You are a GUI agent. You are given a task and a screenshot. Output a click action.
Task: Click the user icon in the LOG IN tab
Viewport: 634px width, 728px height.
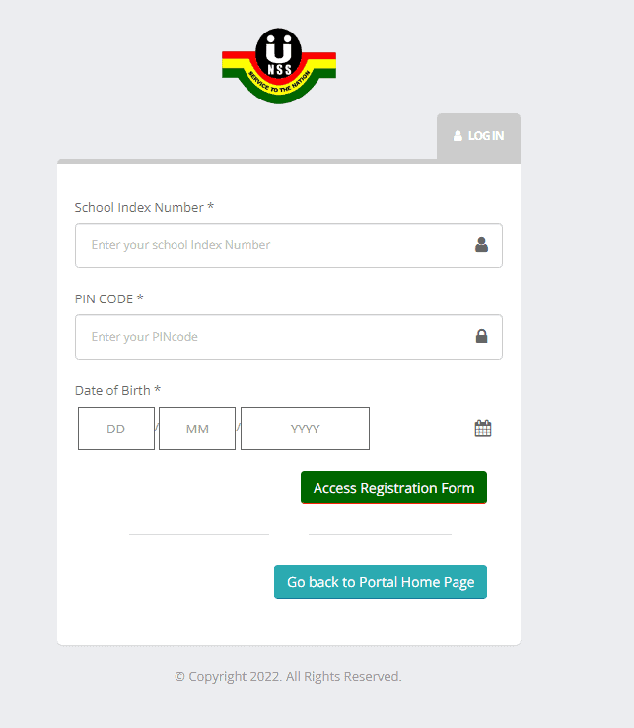(458, 136)
